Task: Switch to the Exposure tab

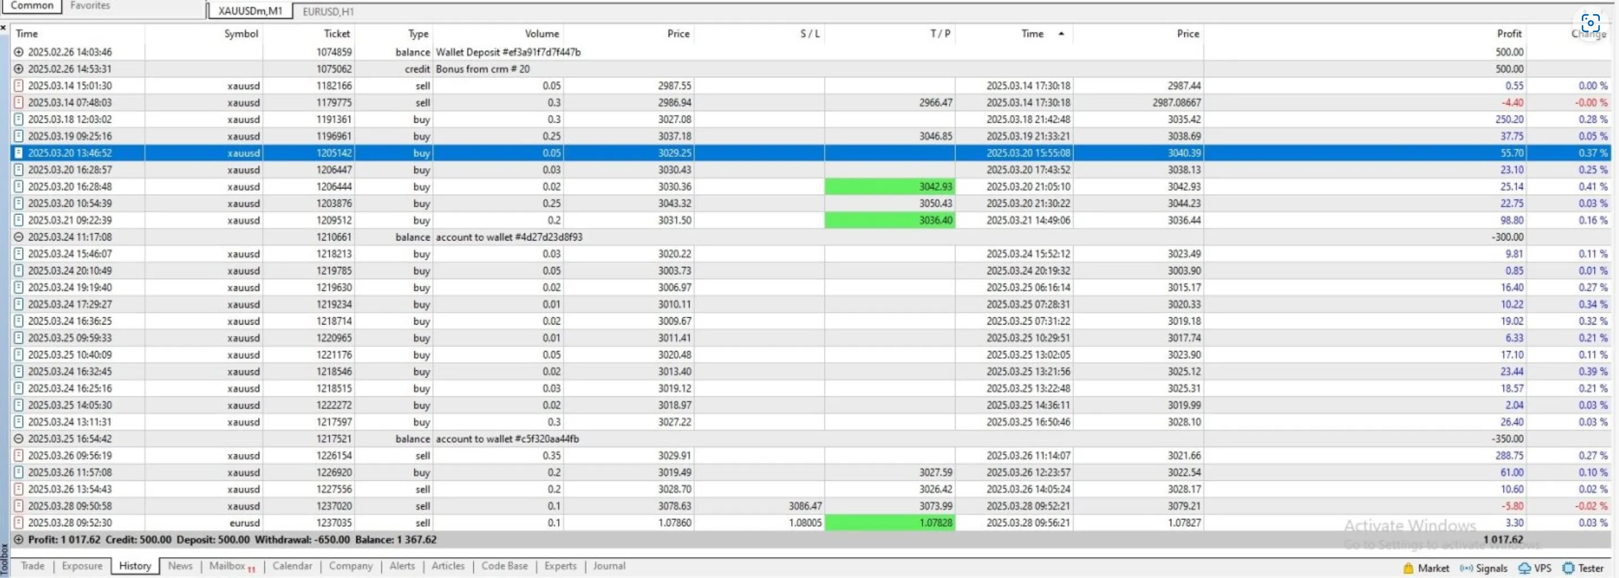Action: [x=82, y=566]
